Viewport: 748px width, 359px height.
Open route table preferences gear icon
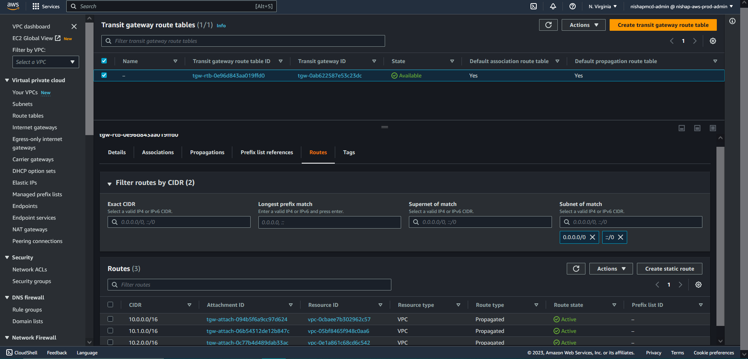713,41
